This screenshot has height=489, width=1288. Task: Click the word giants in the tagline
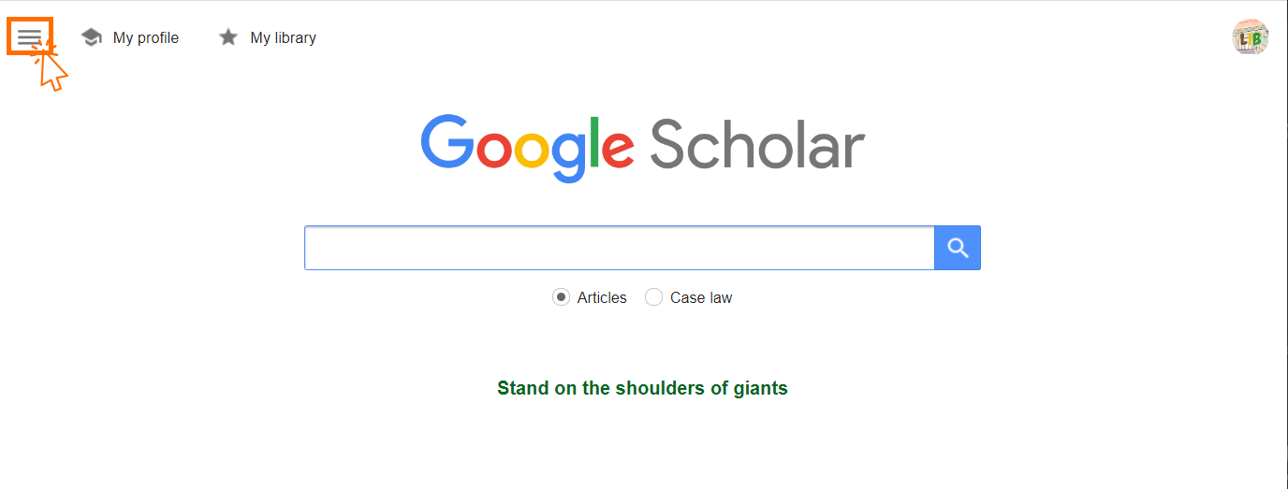756,388
